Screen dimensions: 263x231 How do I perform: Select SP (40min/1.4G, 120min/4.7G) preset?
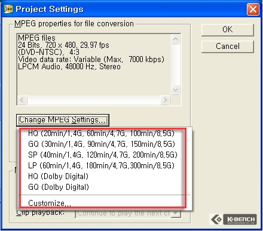point(103,155)
